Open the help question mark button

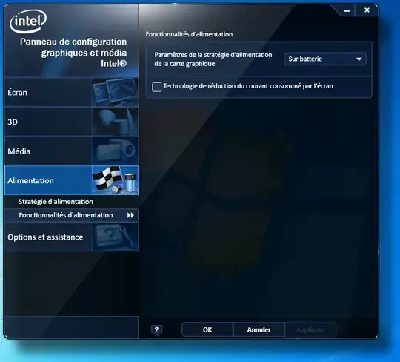(156, 330)
